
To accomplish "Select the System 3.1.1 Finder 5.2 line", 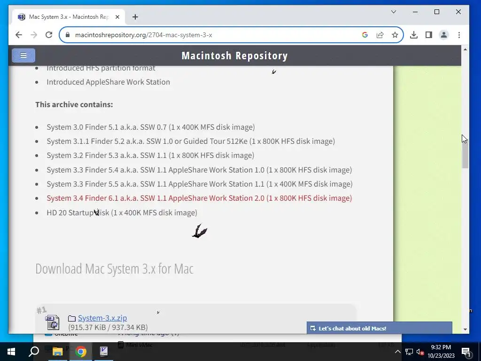I will click(x=191, y=141).
